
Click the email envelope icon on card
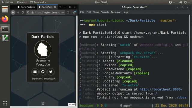point(35,72)
